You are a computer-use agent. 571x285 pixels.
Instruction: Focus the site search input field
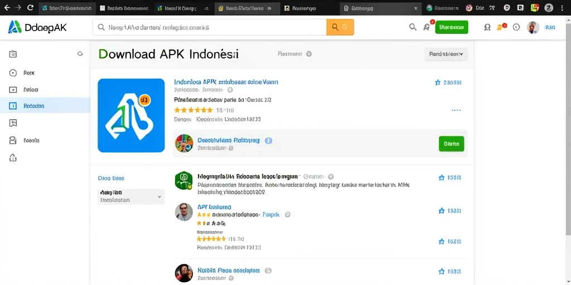tap(210, 27)
